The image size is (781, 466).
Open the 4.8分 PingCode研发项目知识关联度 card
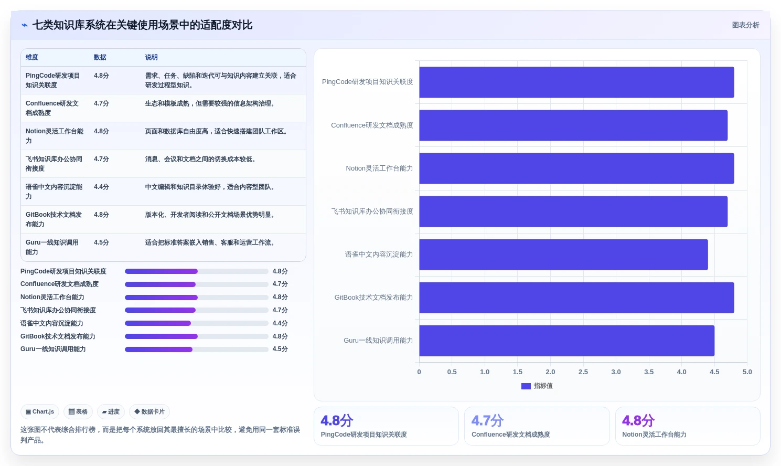tap(386, 426)
